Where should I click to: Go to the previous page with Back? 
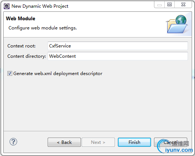(64, 142)
